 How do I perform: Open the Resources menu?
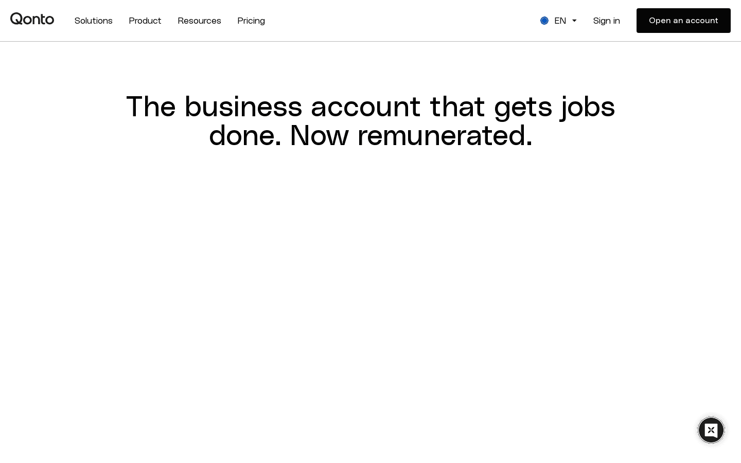click(199, 21)
